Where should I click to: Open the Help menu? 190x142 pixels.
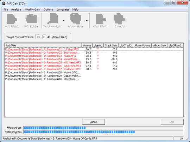coord(75,9)
